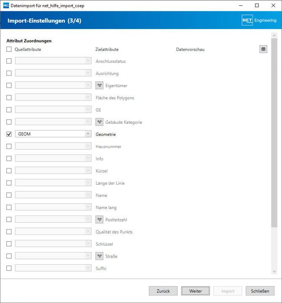The height and width of the screenshot is (303, 282).
Task: Click the scrollbar up arrow
Action: coord(274,35)
